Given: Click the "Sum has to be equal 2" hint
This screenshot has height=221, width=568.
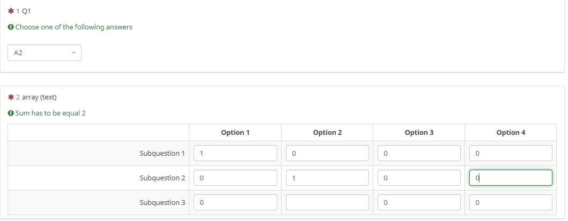Looking at the screenshot, I should pyautogui.click(x=50, y=113).
